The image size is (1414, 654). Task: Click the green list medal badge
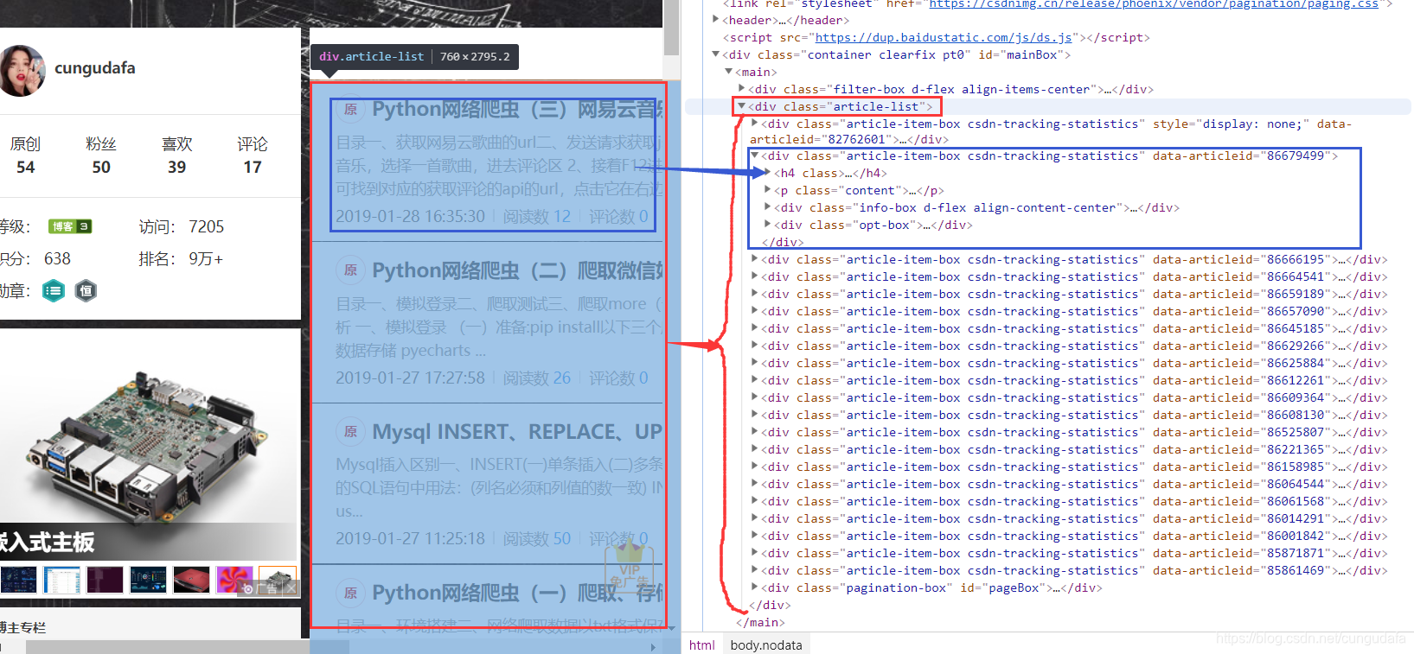pyautogui.click(x=54, y=291)
